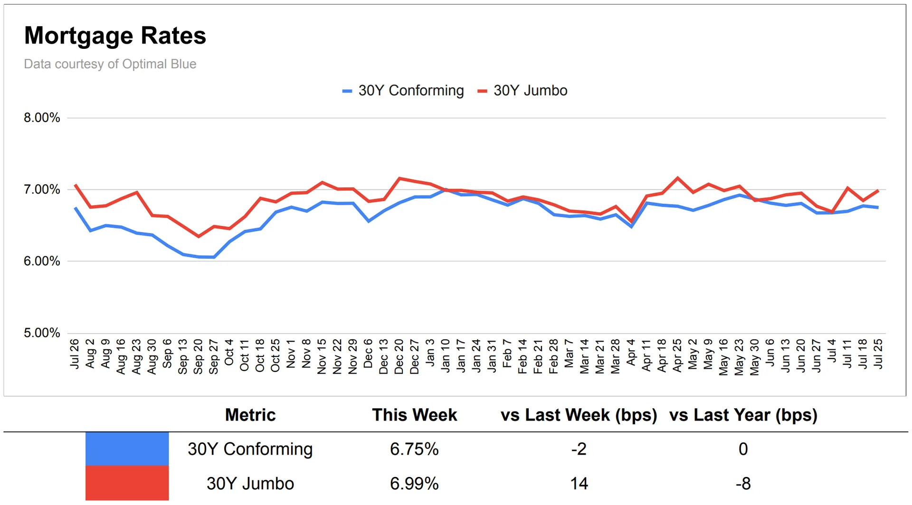Select the 6.75% conforming rate cell
912x505 pixels.
click(x=414, y=449)
